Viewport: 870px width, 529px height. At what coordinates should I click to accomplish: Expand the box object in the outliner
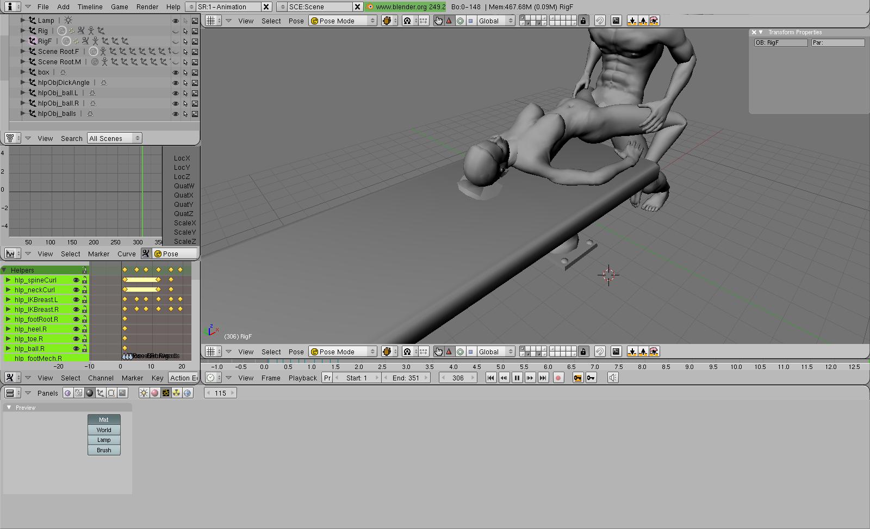pyautogui.click(x=23, y=72)
